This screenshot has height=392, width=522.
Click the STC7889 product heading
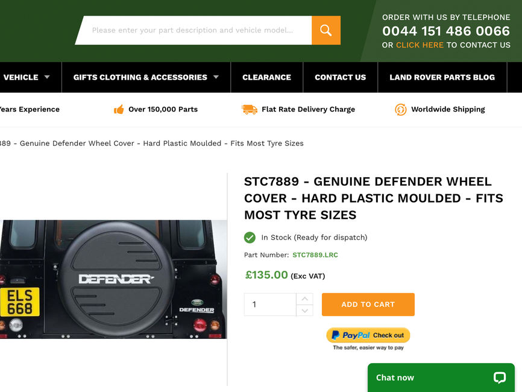374,198
